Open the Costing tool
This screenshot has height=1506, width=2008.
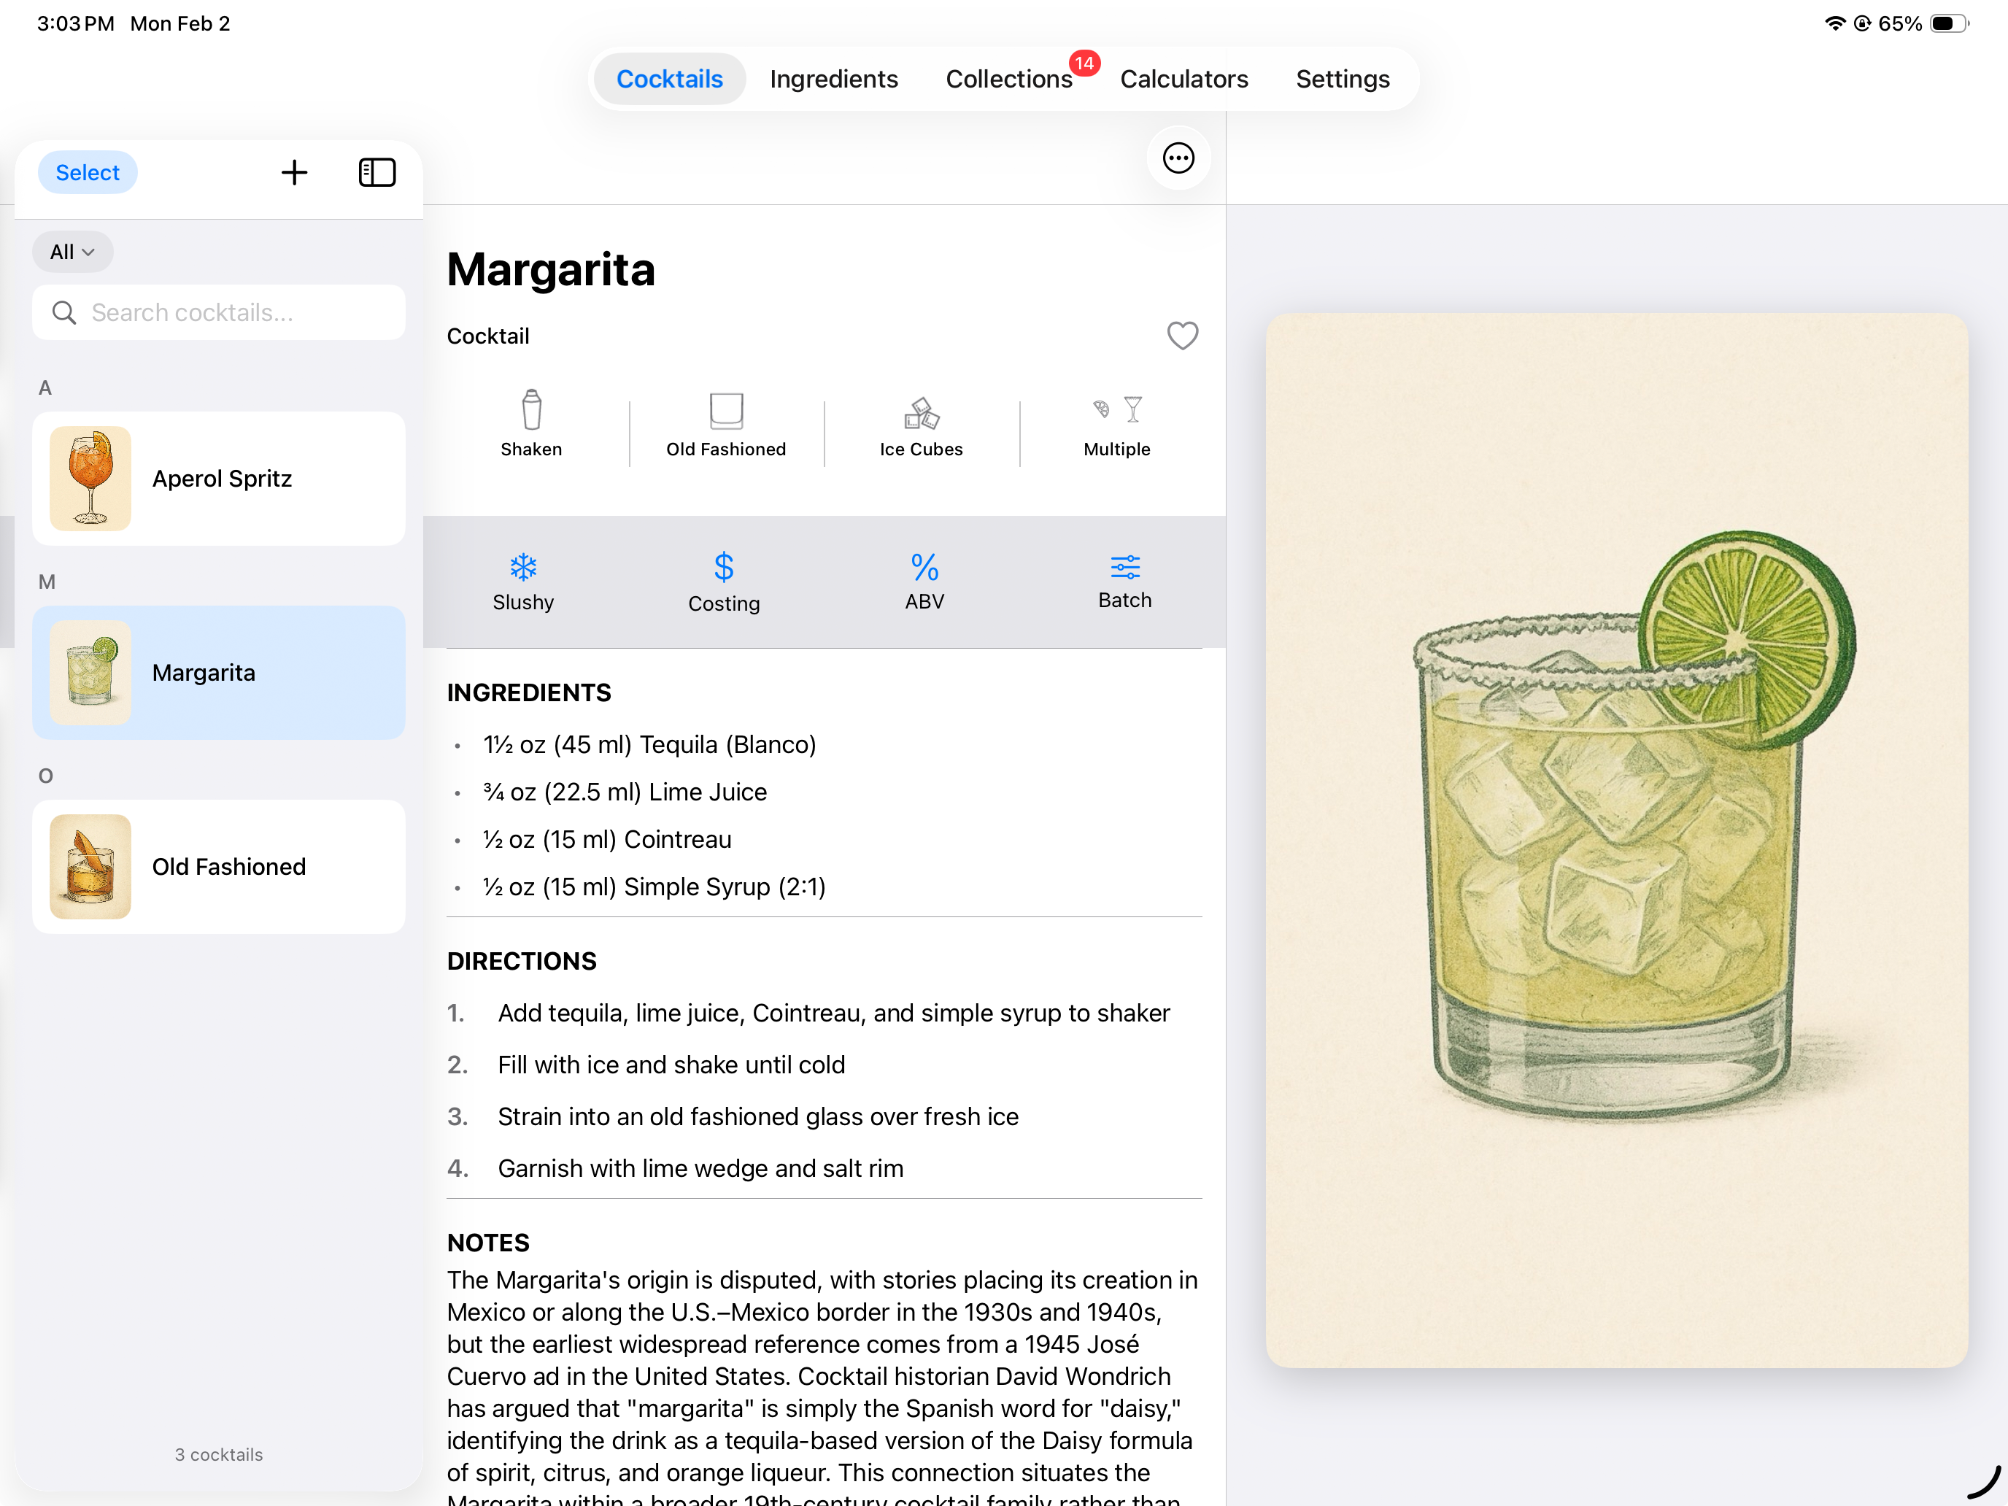click(x=724, y=583)
